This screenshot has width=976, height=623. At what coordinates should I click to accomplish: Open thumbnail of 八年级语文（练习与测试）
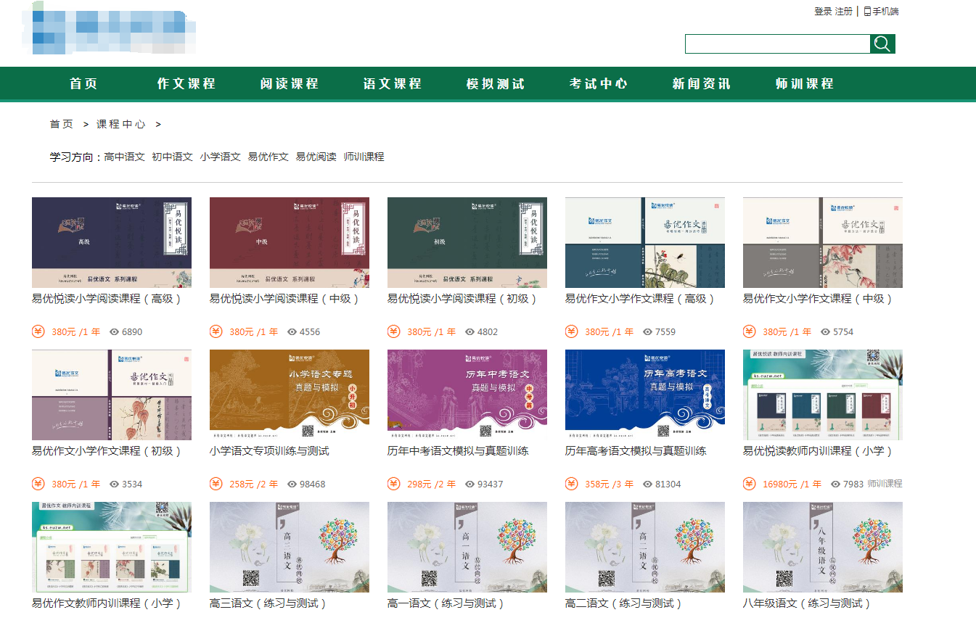click(823, 547)
